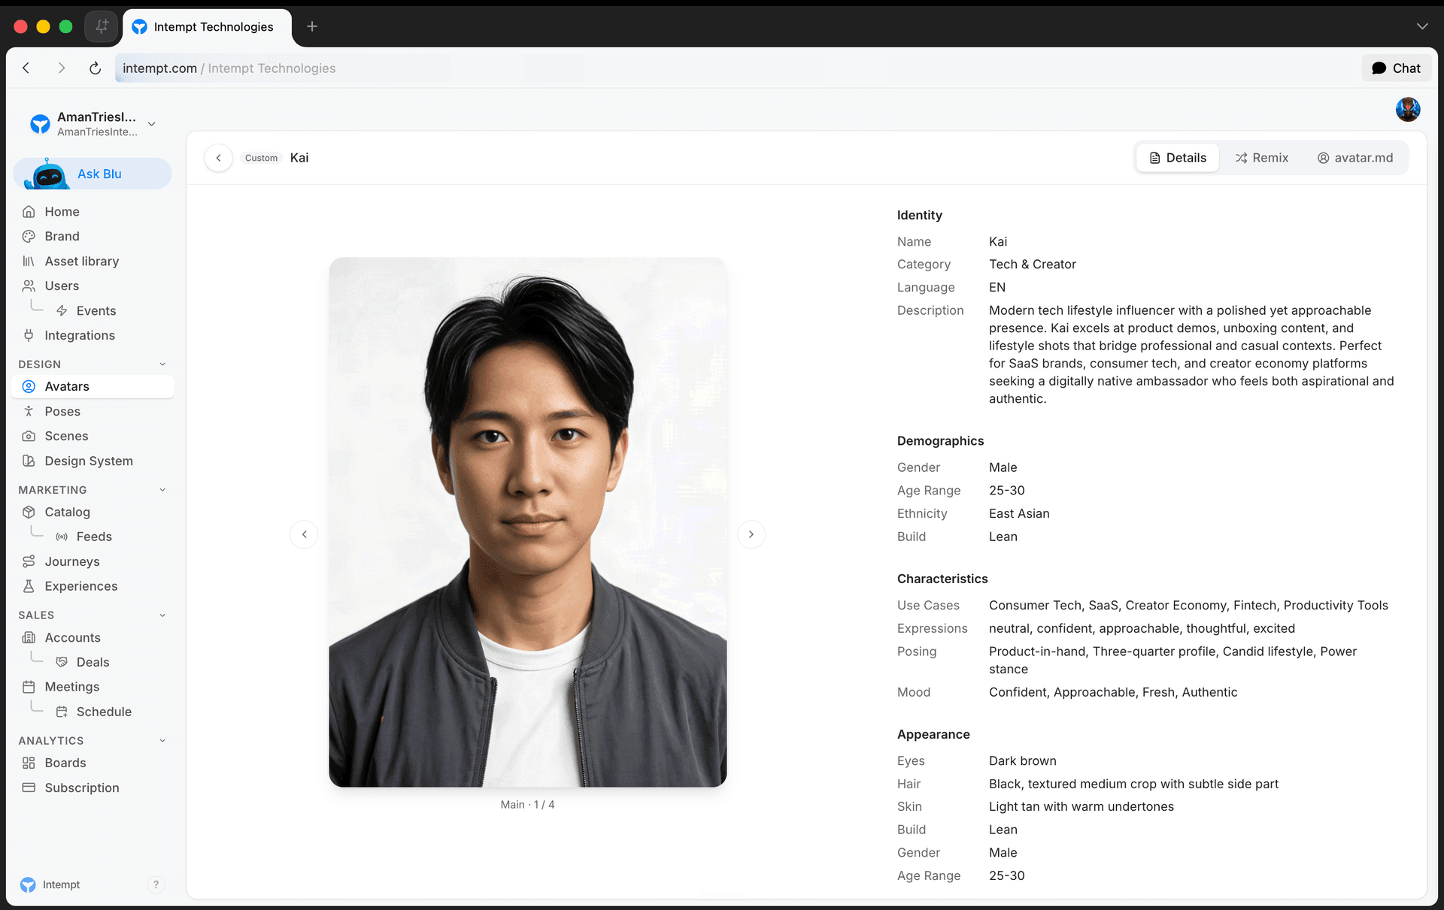
Task: Click the Catalog box icon
Action: point(29,512)
